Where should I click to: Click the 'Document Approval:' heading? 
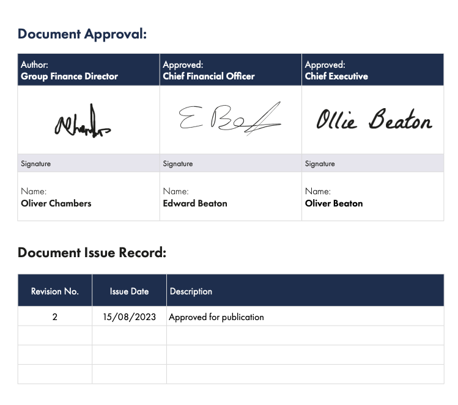82,34
